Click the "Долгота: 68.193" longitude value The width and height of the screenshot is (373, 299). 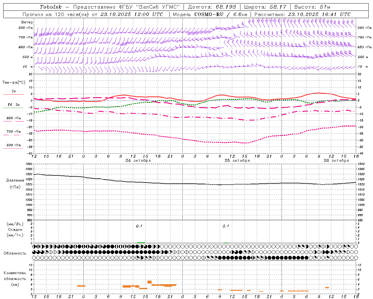click(212, 7)
